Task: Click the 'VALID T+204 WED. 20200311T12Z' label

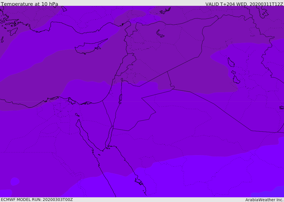Action: pos(244,4)
